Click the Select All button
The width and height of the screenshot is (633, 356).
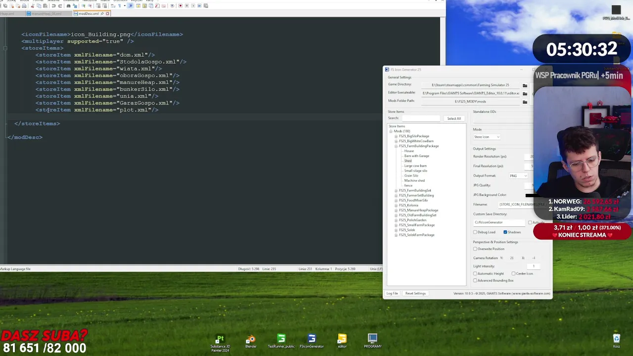click(x=454, y=119)
